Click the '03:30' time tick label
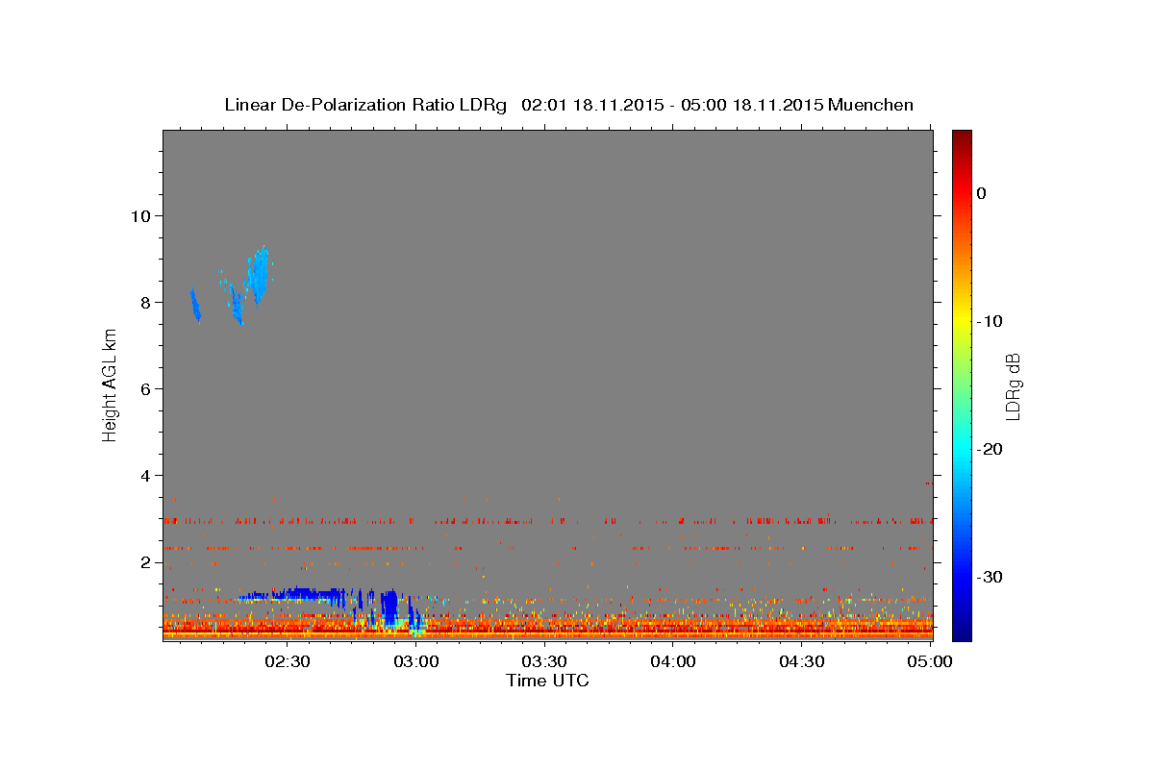 coord(544,661)
